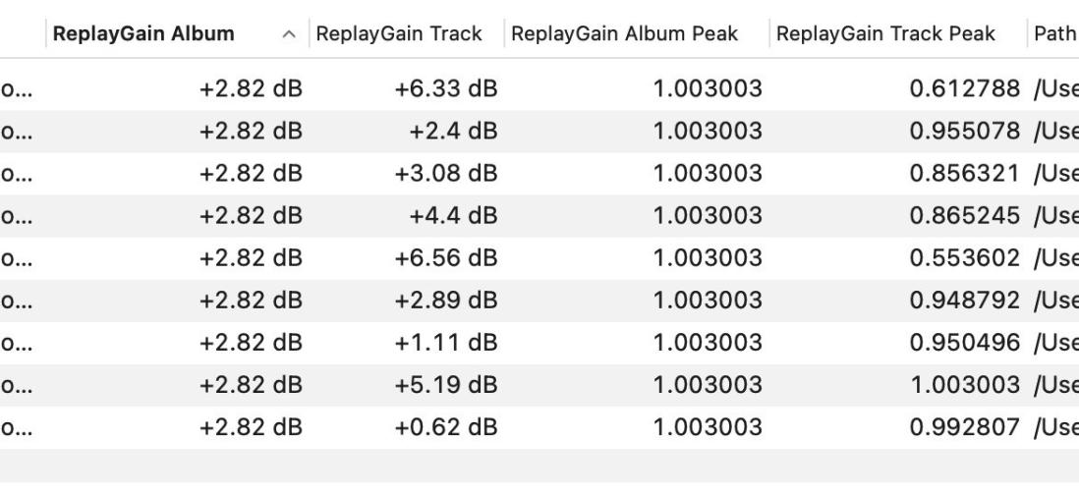1079x495 pixels.
Task: Click the +3.08 dB track gain cell
Action: coord(446,173)
